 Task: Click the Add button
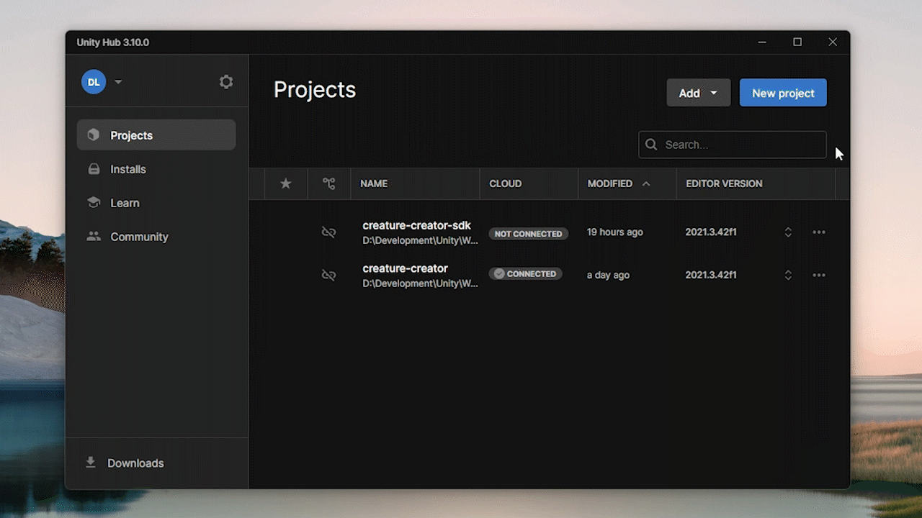(699, 93)
